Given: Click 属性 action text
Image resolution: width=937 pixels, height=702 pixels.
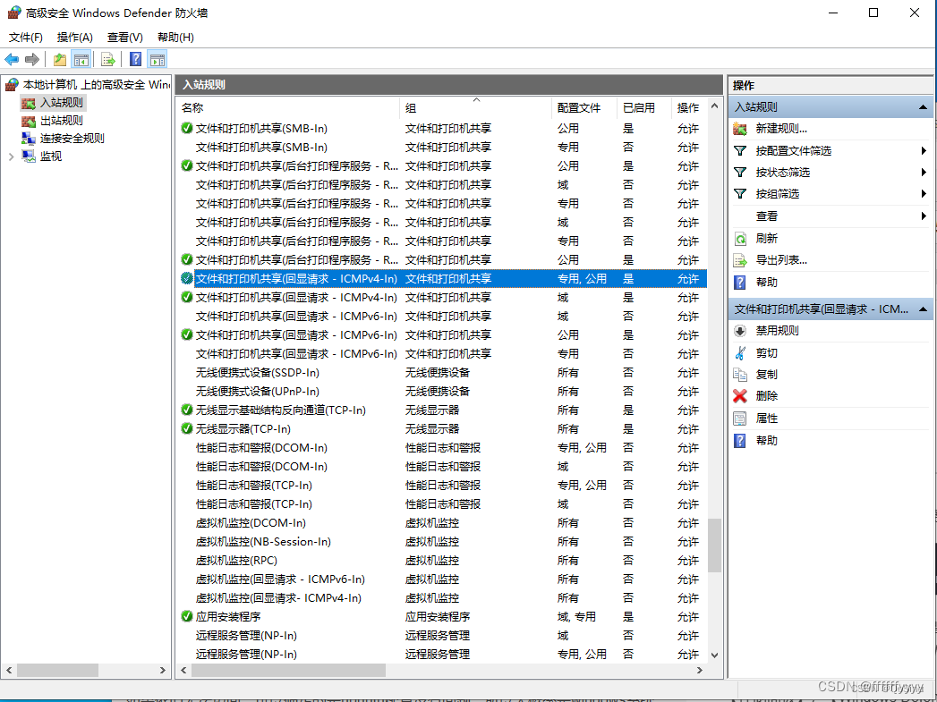Looking at the screenshot, I should click(767, 419).
